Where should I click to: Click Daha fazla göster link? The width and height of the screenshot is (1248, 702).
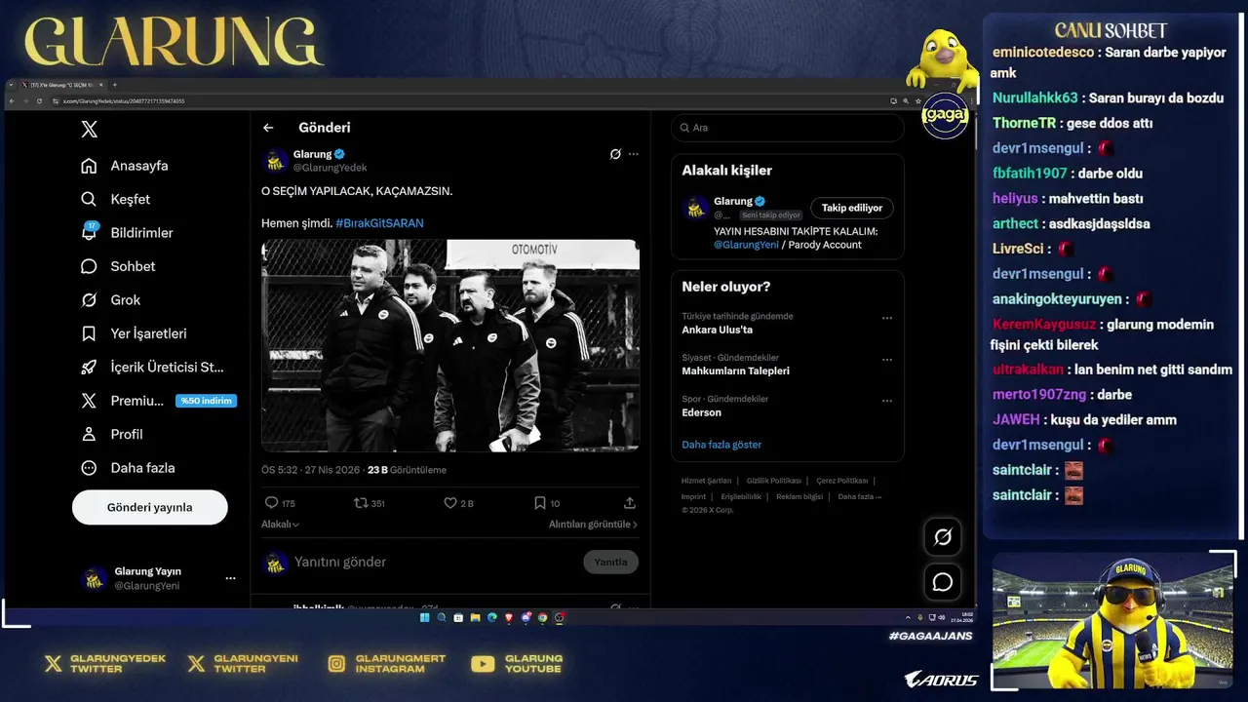tap(721, 445)
